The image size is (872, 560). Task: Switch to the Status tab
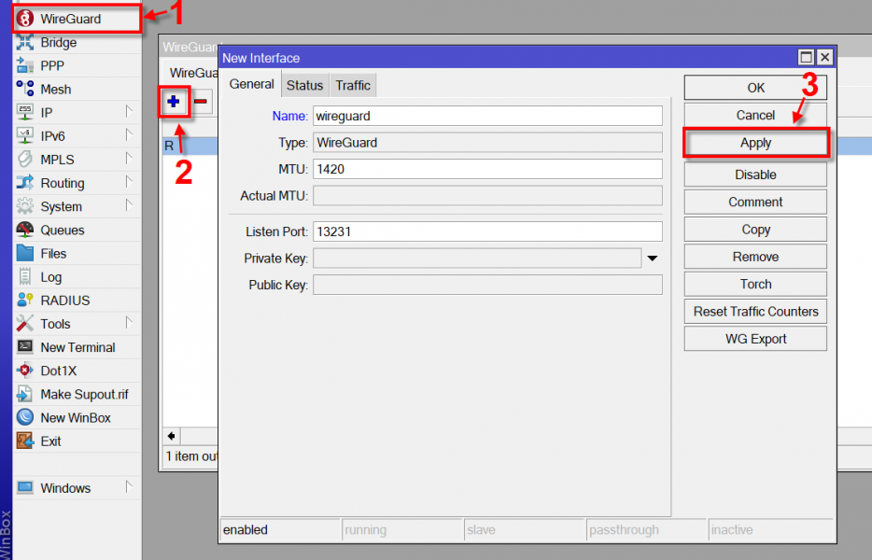click(x=304, y=85)
